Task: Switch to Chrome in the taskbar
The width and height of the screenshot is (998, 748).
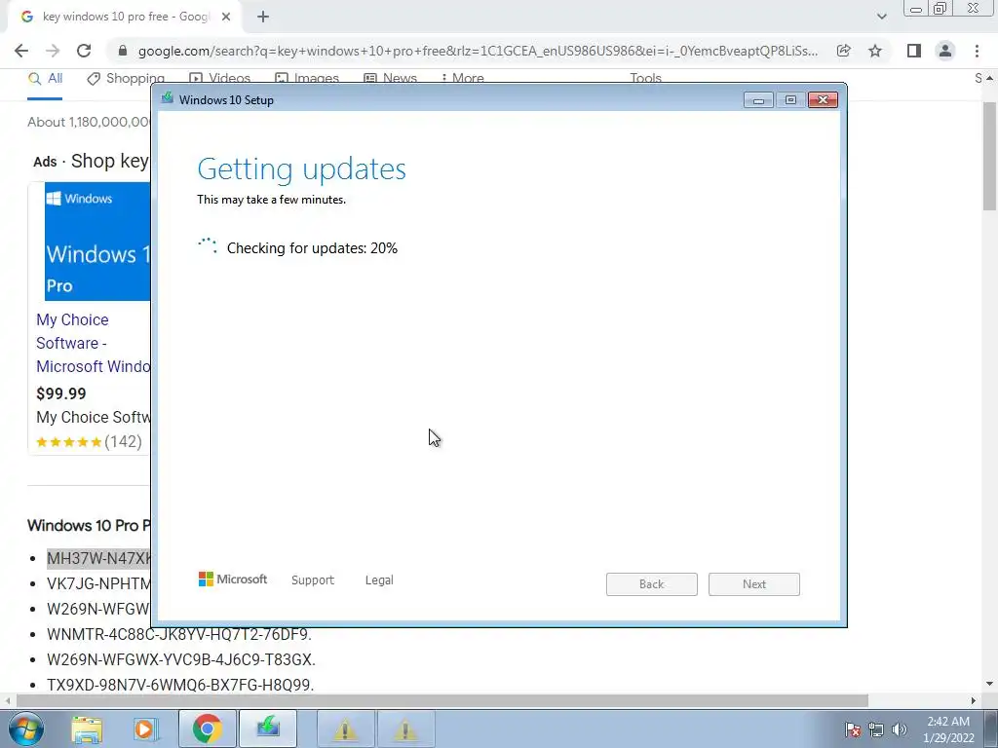Action: pos(207,729)
